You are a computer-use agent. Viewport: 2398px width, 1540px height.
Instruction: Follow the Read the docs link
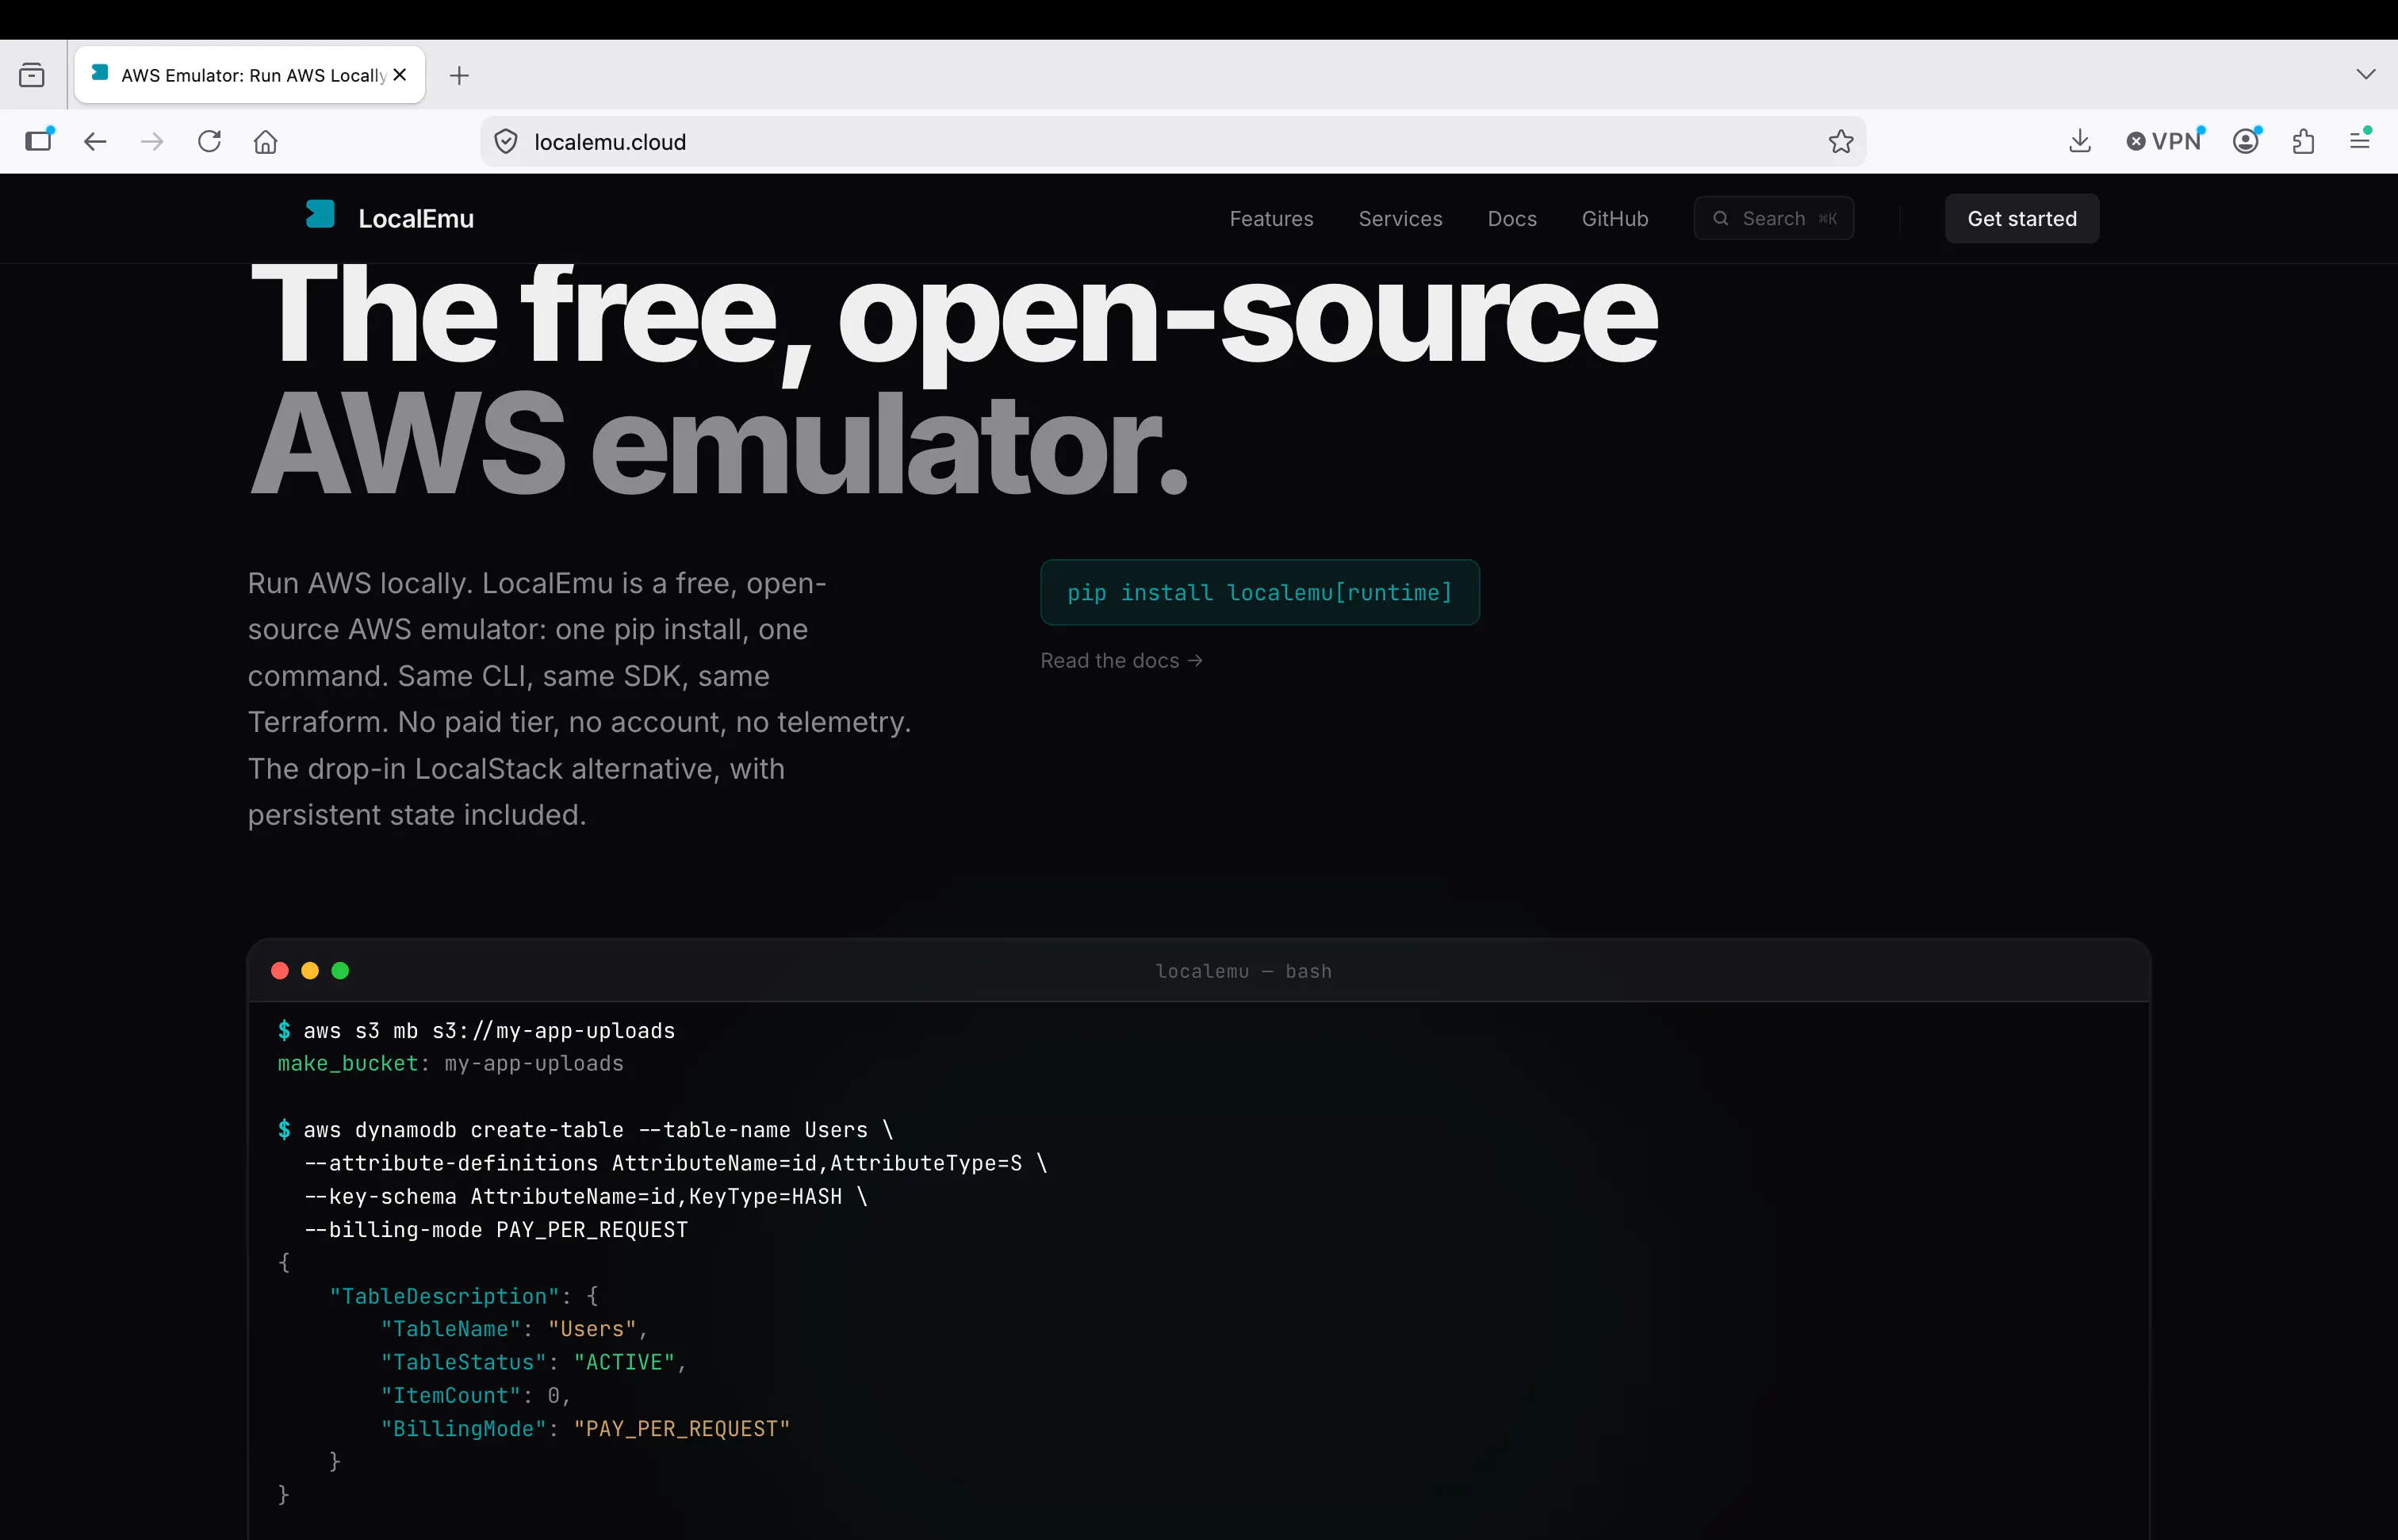click(x=1121, y=661)
